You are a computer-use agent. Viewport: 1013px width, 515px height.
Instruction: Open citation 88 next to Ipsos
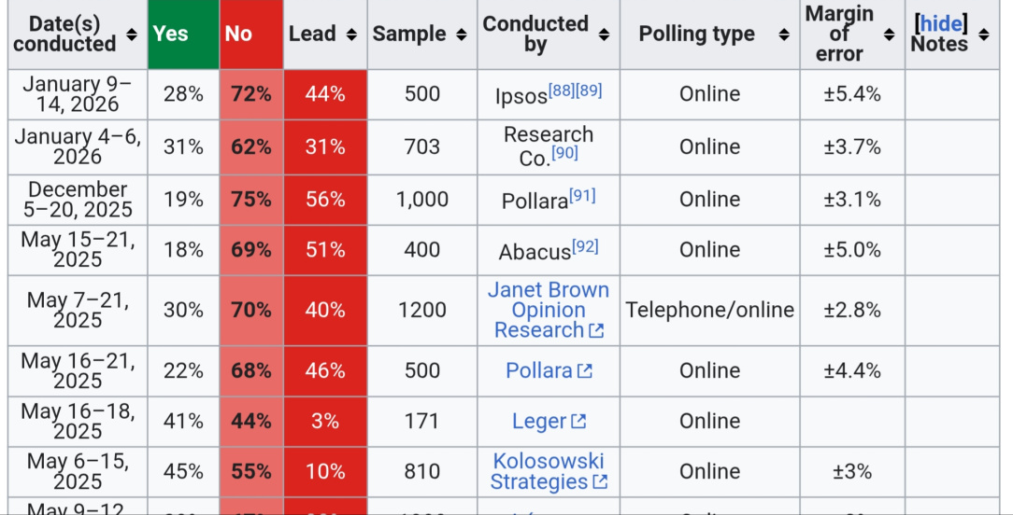pyautogui.click(x=562, y=90)
